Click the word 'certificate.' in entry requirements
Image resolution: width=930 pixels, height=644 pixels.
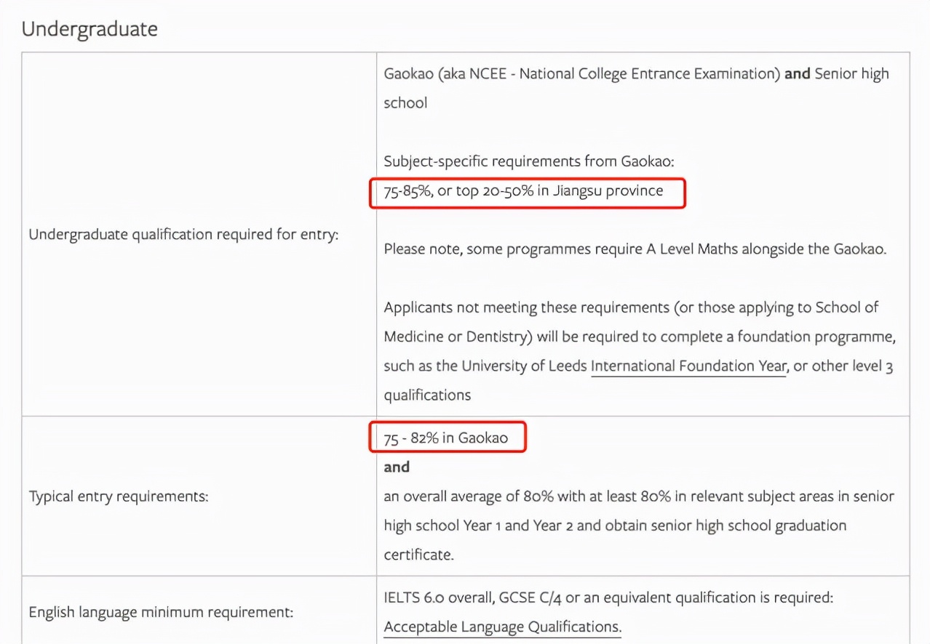tap(418, 555)
